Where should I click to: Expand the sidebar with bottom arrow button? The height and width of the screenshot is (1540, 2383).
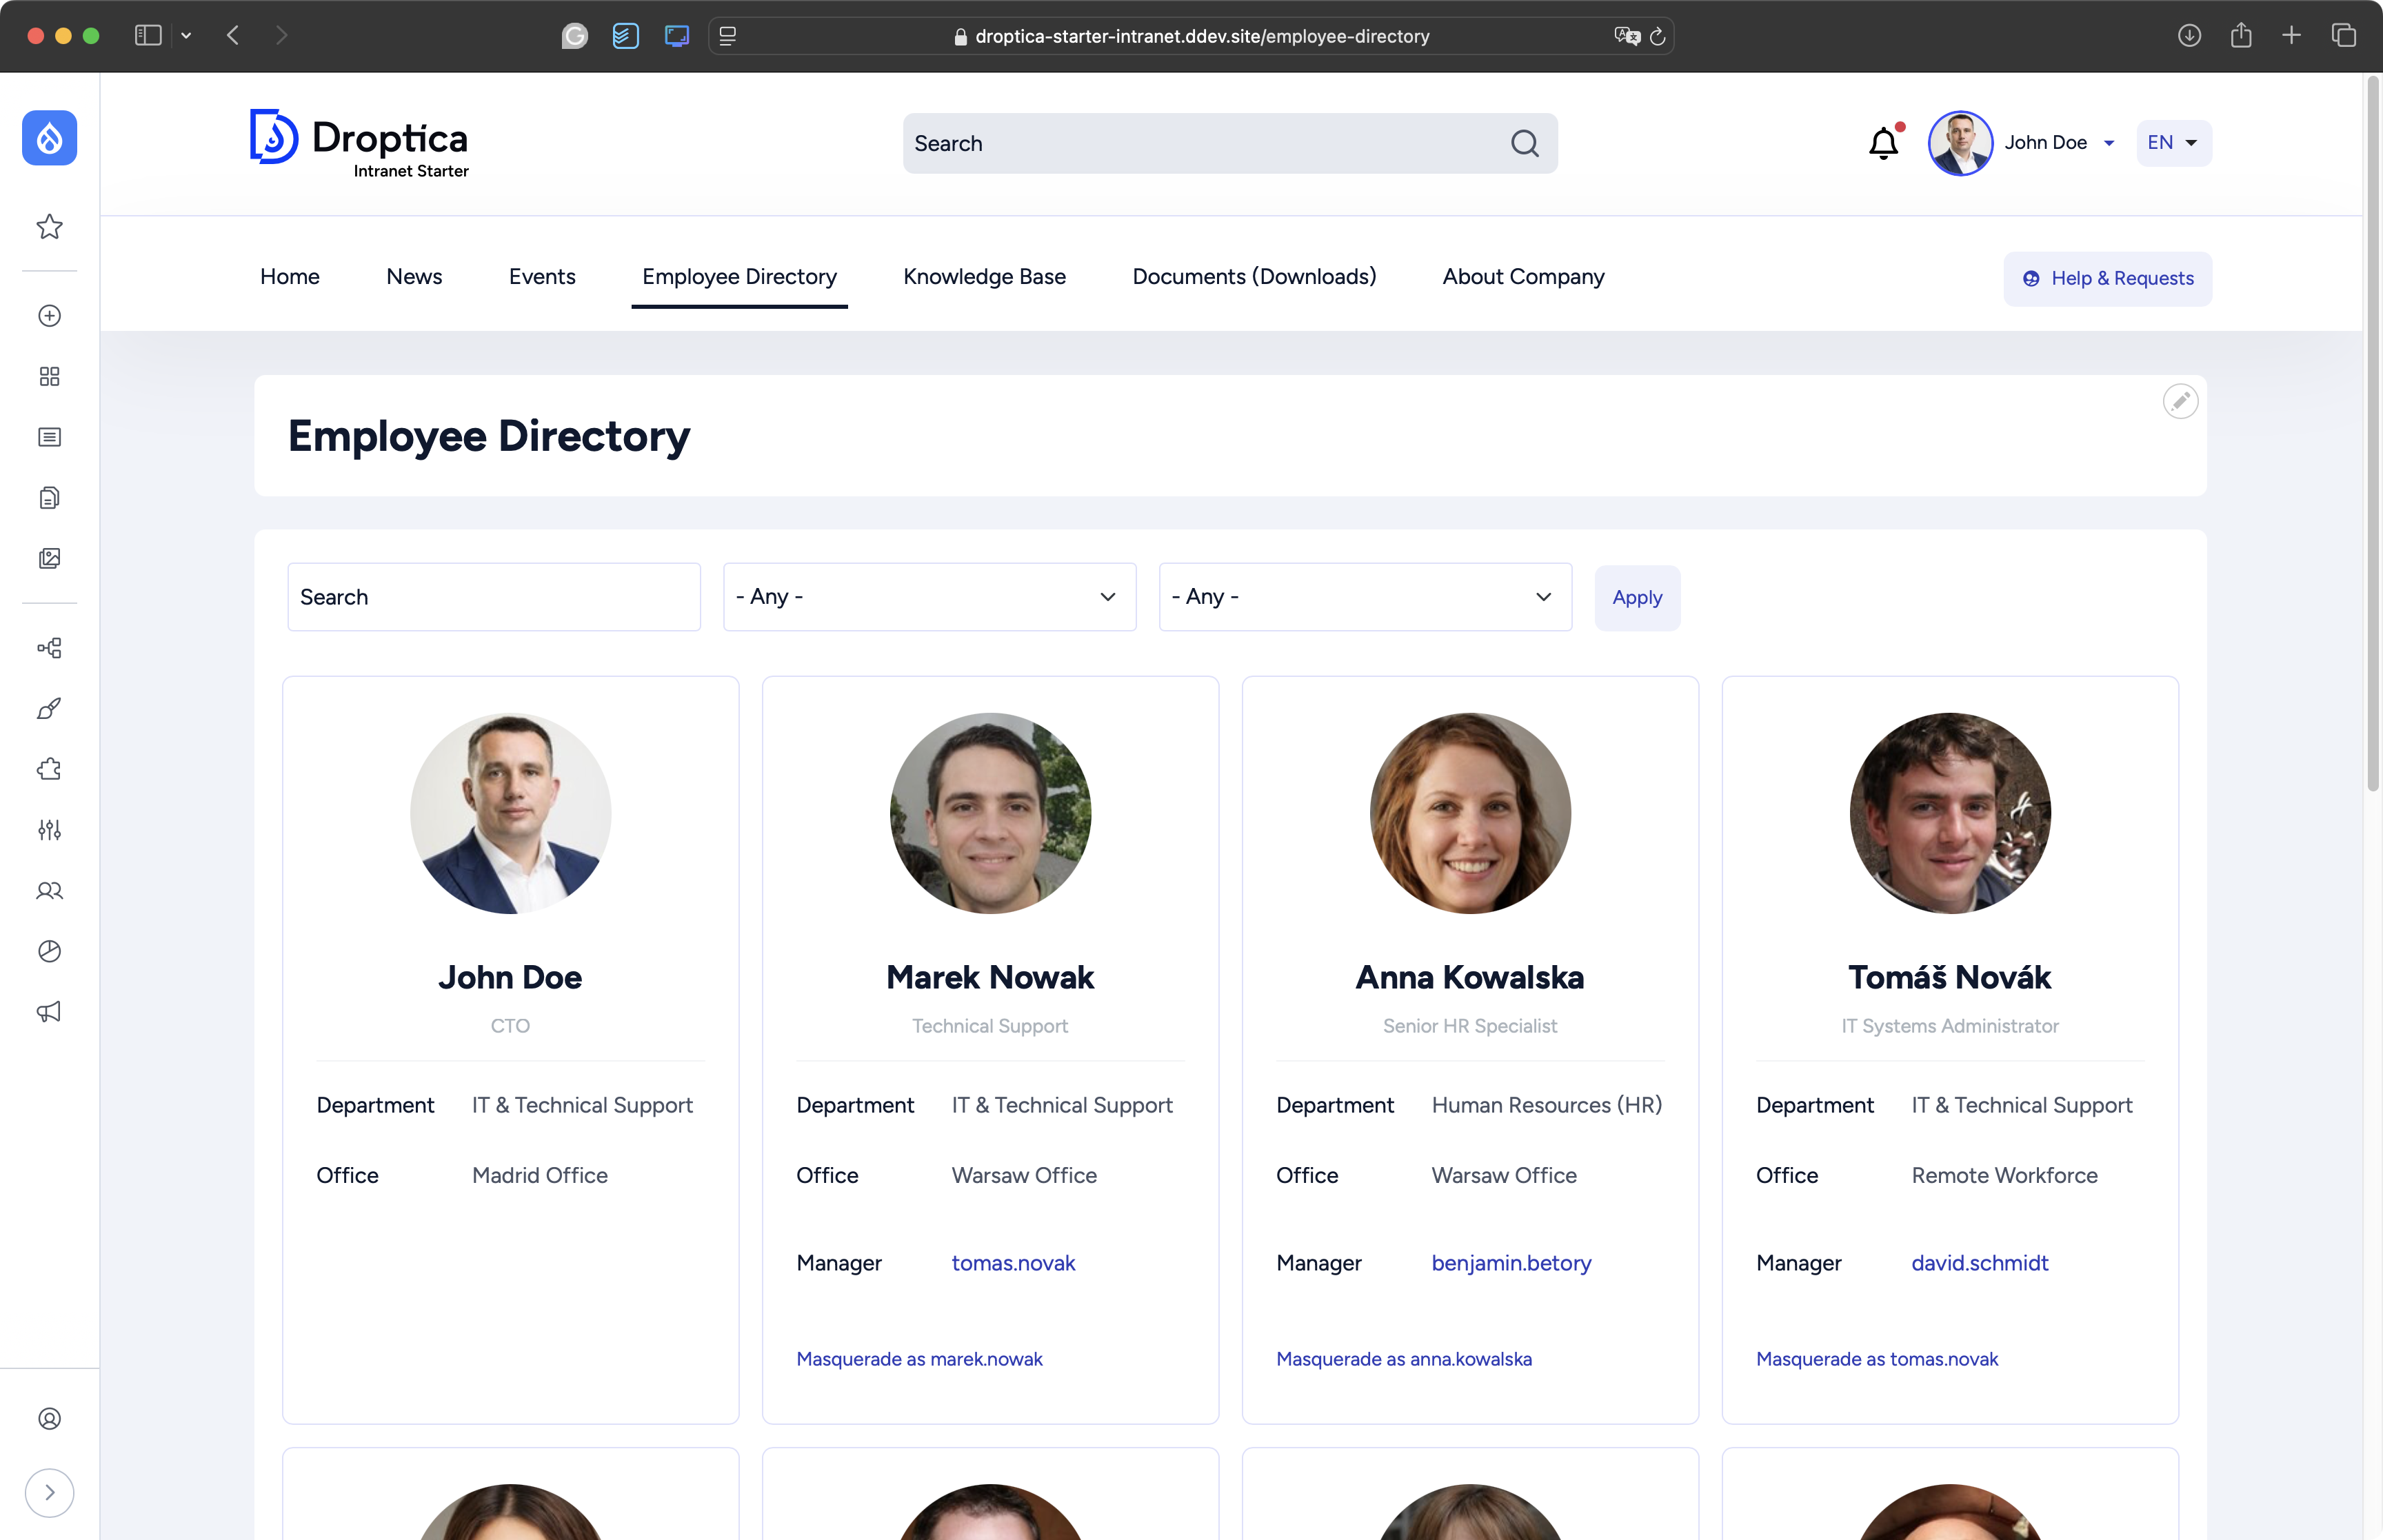tap(49, 1492)
